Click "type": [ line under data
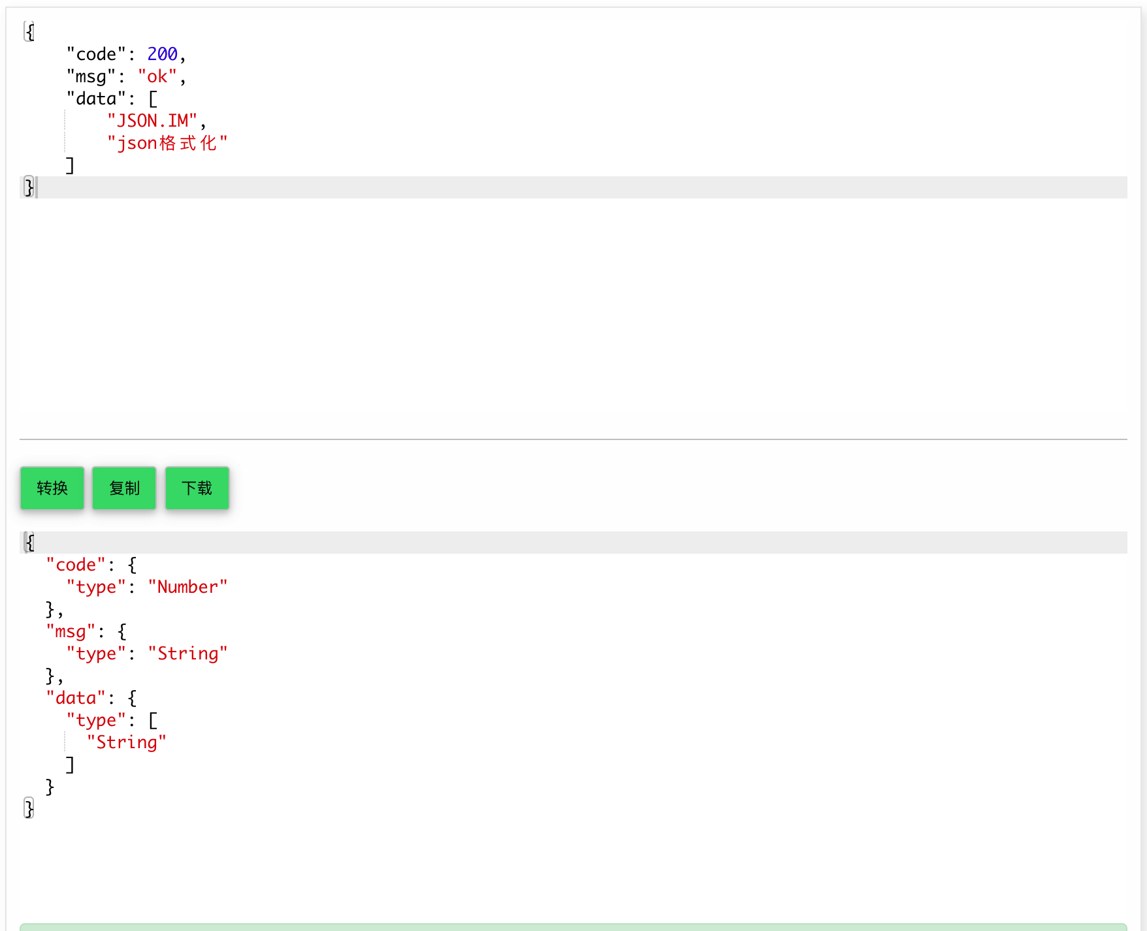The height and width of the screenshot is (931, 1147). (112, 720)
